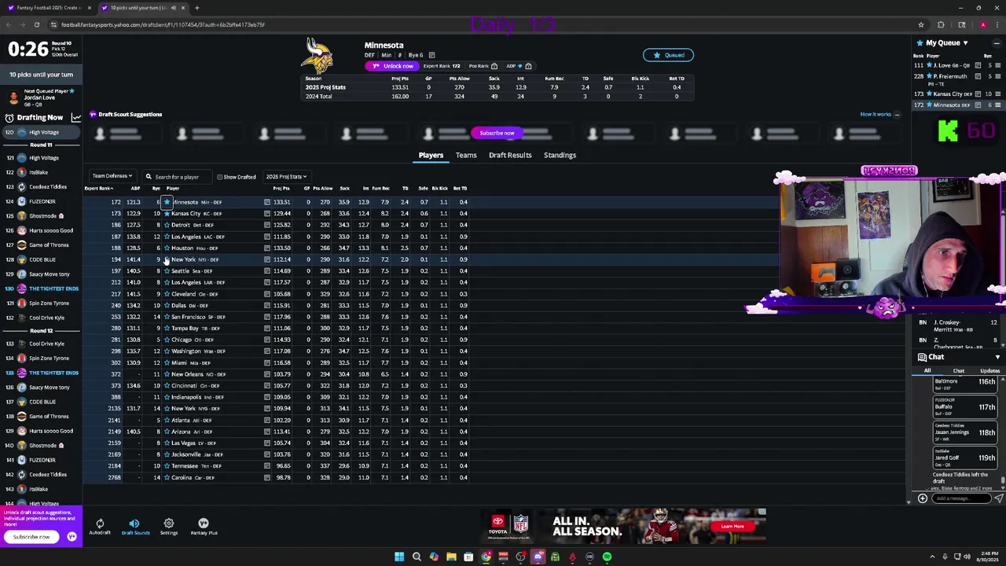Open the How it works link
This screenshot has height=566, width=1006.
coord(875,115)
